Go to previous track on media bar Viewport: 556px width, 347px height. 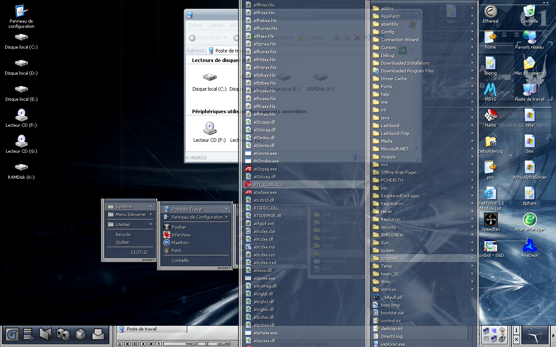127,344
